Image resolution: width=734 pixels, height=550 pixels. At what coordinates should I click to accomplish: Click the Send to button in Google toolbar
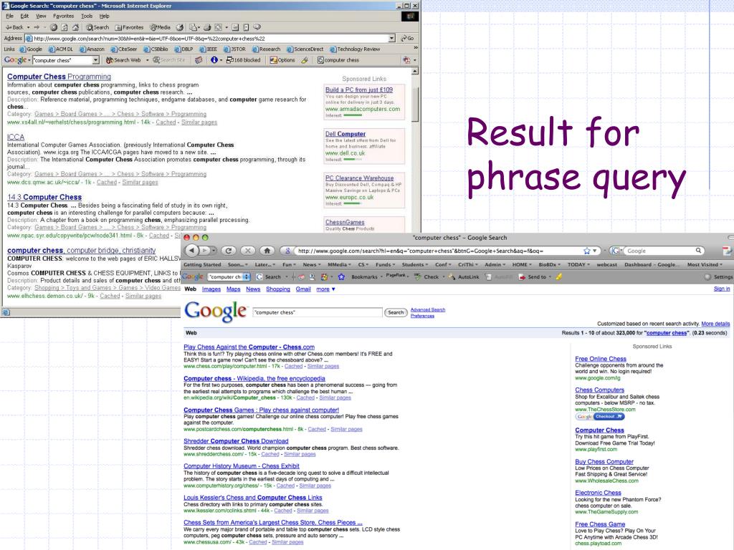click(x=533, y=277)
